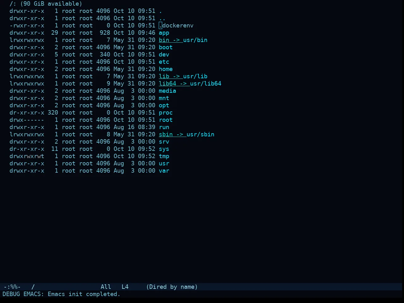Open the run directory

(164, 127)
